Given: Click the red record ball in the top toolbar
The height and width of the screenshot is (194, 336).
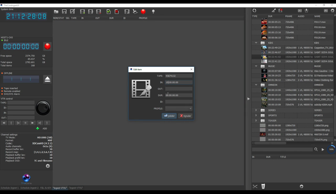Looking at the screenshot, I should pyautogui.click(x=143, y=11).
